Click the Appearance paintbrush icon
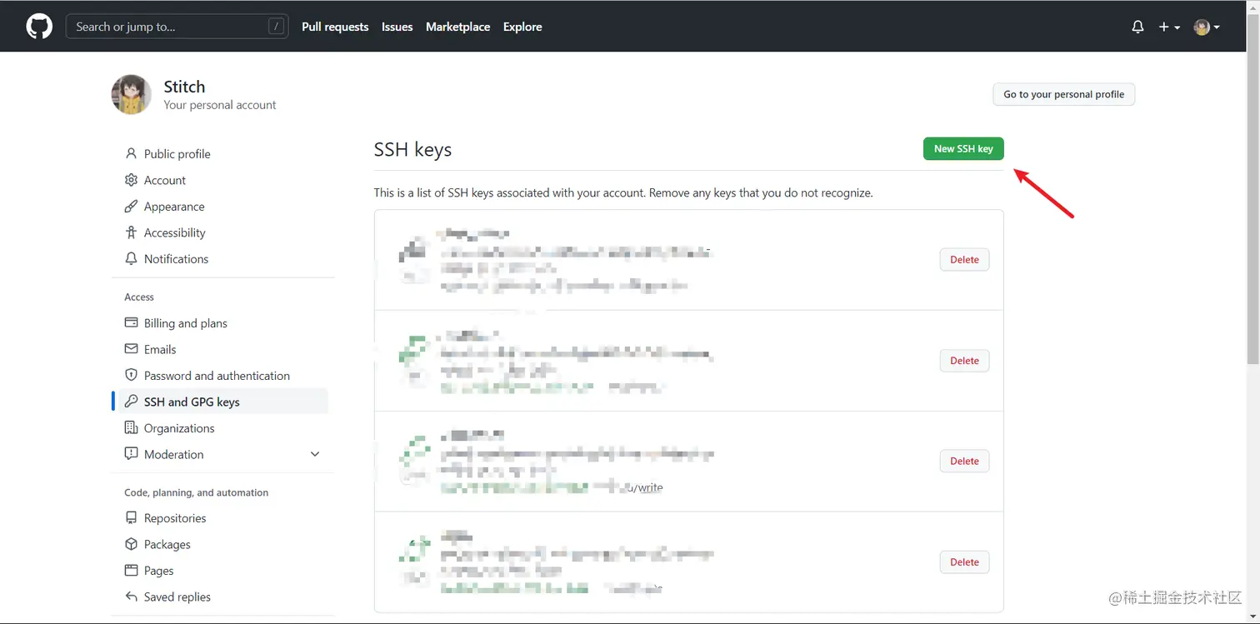1260x624 pixels. 131,206
